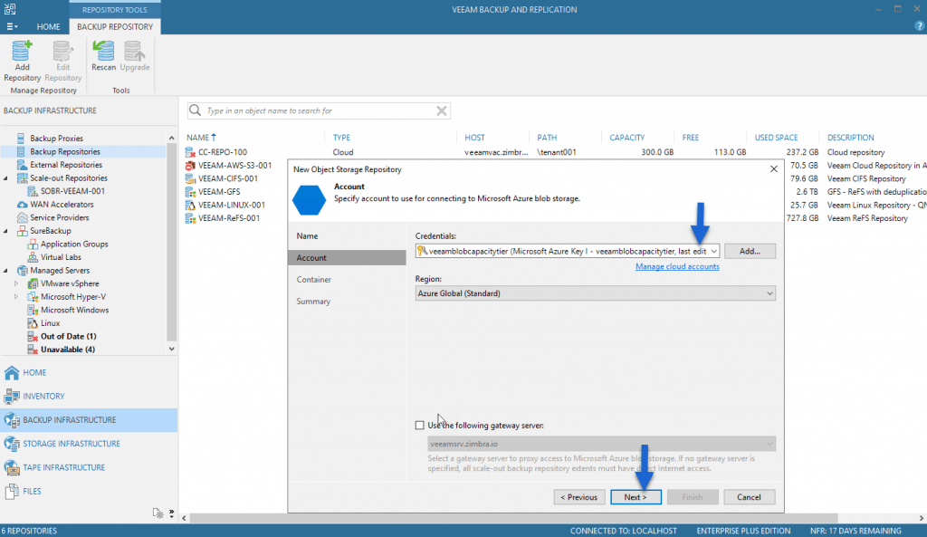Open BACKUP INFRASTRUCTURE navigation pane
Screen dimensions: 927x537
point(89,420)
